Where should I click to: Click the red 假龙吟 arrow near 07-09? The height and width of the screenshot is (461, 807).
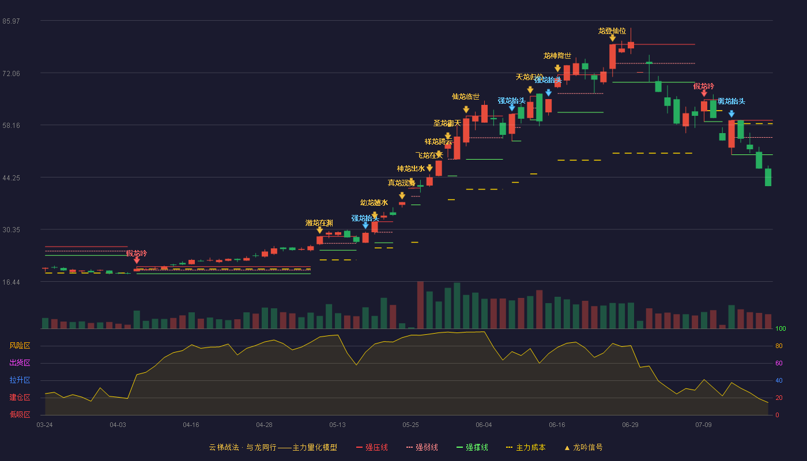(704, 93)
